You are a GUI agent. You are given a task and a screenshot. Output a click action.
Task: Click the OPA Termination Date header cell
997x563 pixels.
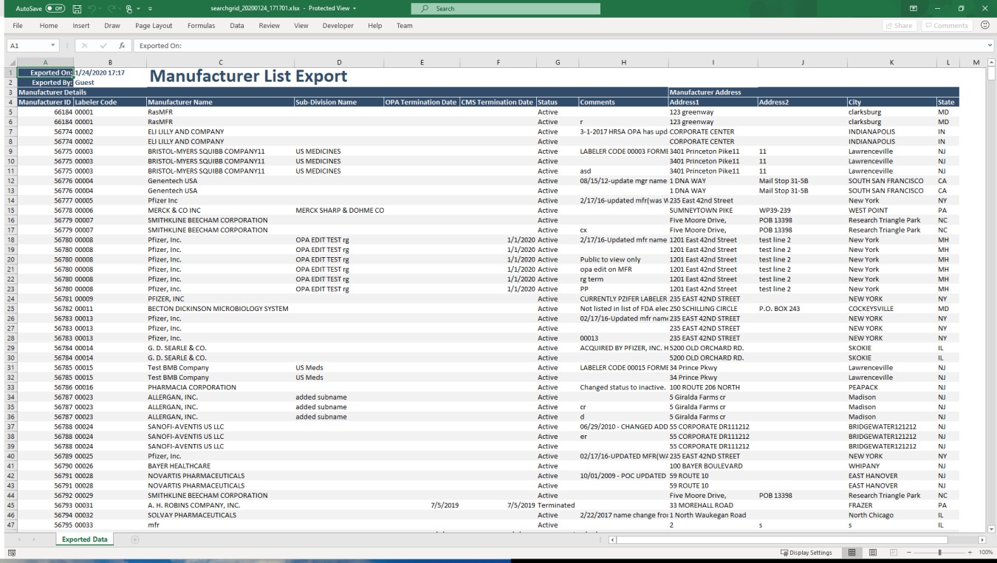click(421, 102)
